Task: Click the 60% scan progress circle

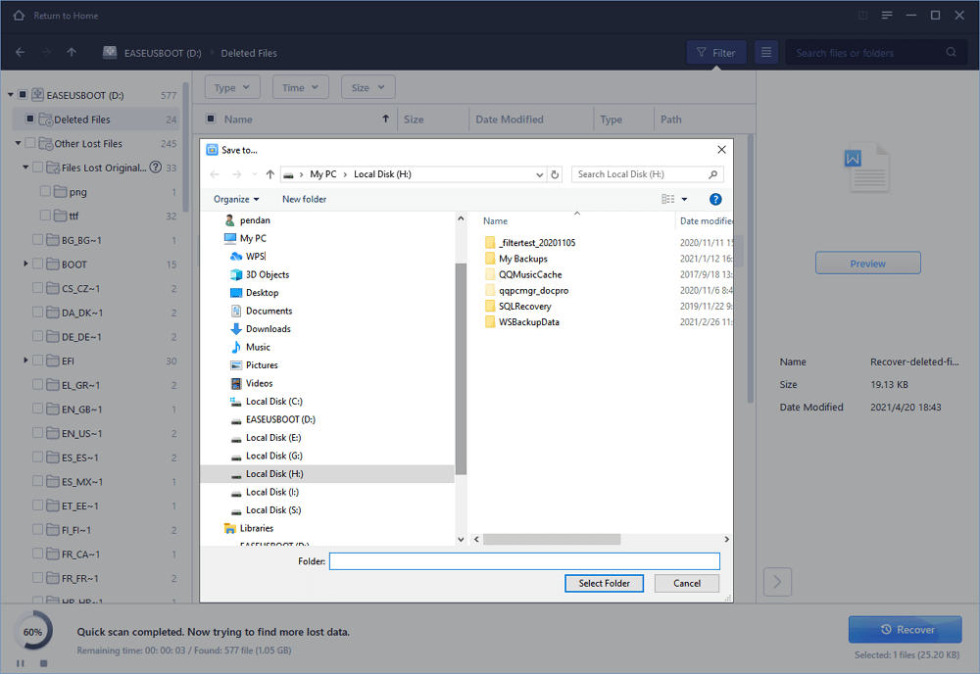Action: click(32, 632)
